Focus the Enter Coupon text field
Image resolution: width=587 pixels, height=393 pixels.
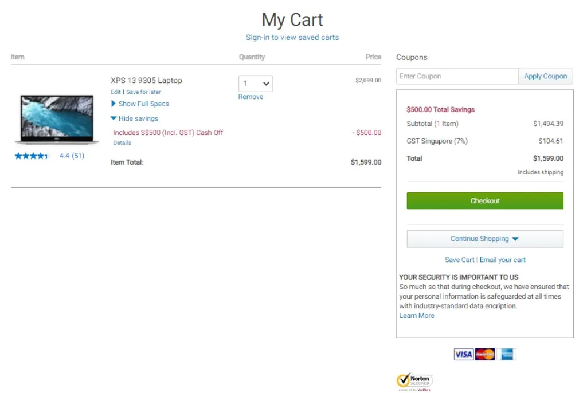[457, 76]
